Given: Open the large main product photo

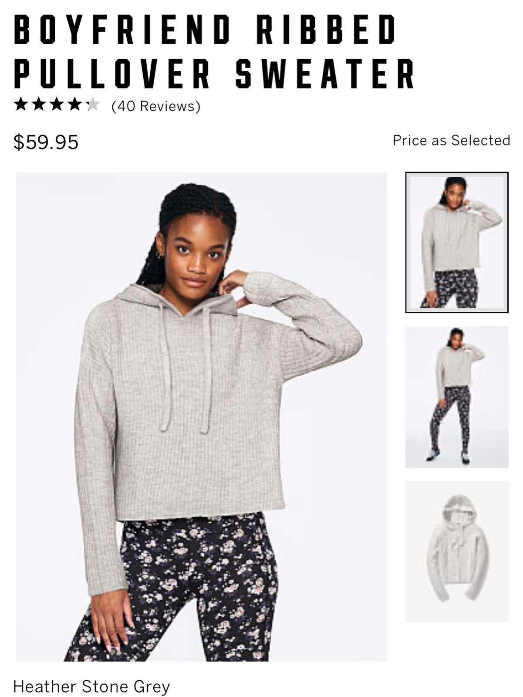Looking at the screenshot, I should pos(201,417).
